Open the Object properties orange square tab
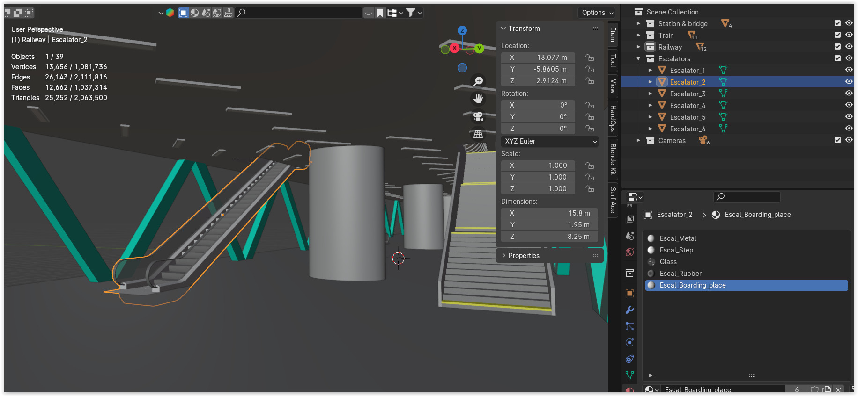Image resolution: width=858 pixels, height=396 pixels. [x=629, y=293]
